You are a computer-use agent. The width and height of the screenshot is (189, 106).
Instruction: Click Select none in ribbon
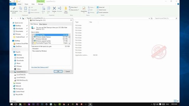101,10
